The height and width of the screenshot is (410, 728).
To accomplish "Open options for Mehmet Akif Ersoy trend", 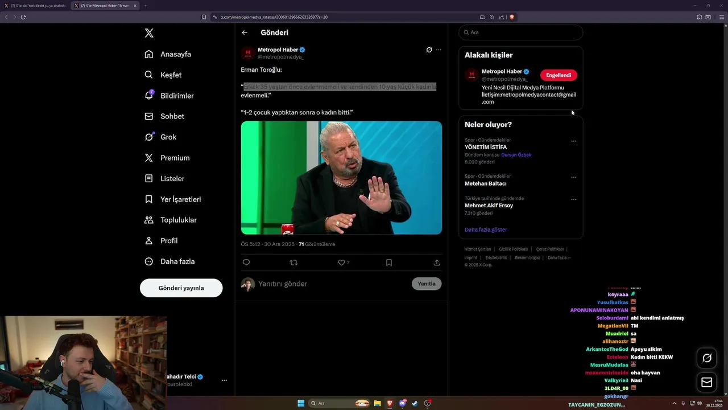I will click(x=573, y=199).
